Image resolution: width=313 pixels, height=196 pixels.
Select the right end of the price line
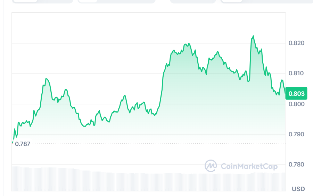pyautogui.click(x=285, y=93)
